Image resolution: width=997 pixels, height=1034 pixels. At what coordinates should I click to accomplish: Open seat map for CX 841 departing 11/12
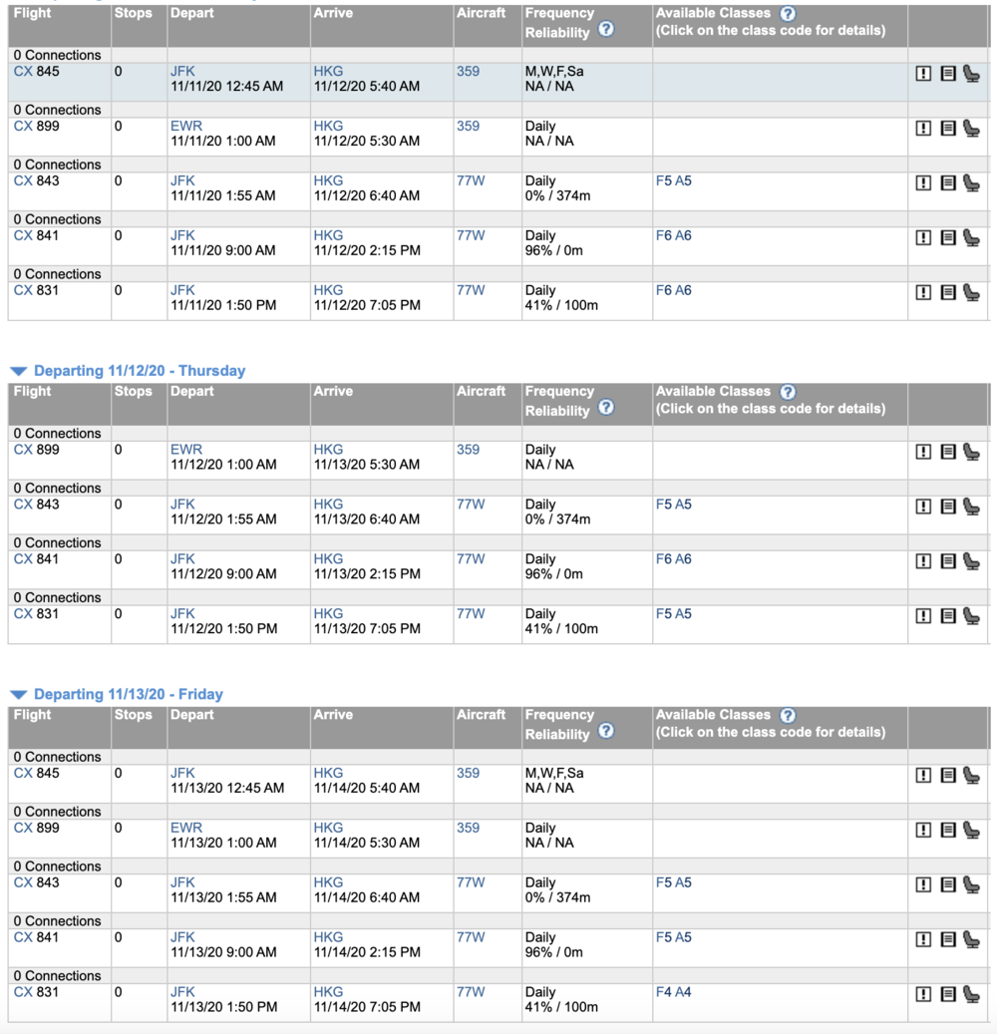click(x=971, y=561)
